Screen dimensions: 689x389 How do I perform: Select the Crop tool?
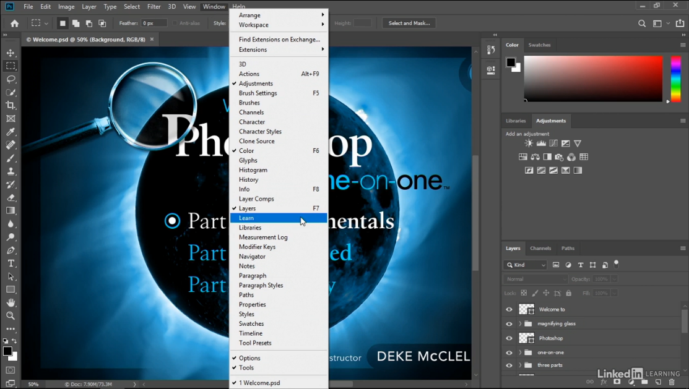click(11, 105)
